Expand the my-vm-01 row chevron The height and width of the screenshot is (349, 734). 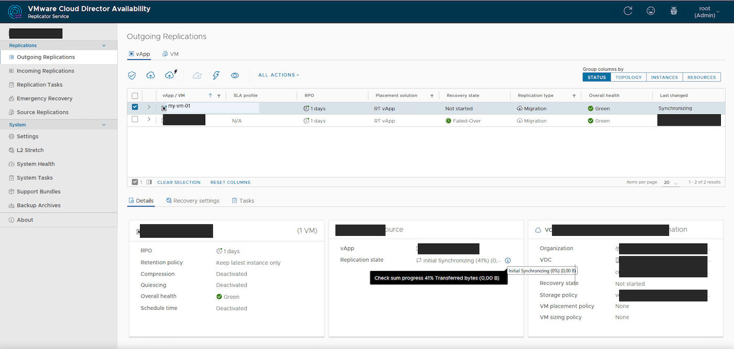(x=149, y=107)
